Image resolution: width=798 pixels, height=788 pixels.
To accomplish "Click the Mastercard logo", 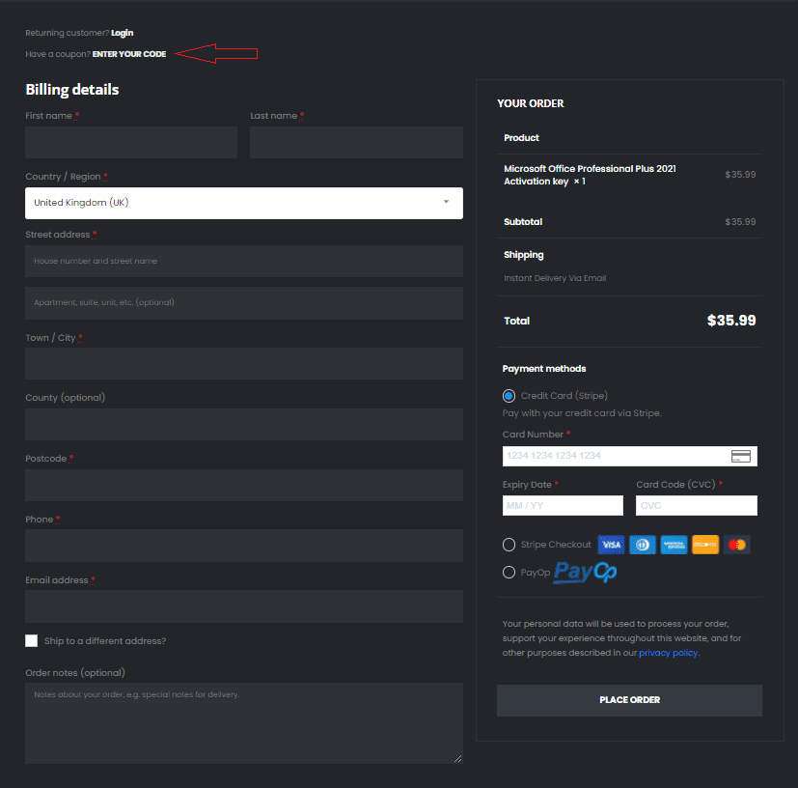I will (x=737, y=545).
